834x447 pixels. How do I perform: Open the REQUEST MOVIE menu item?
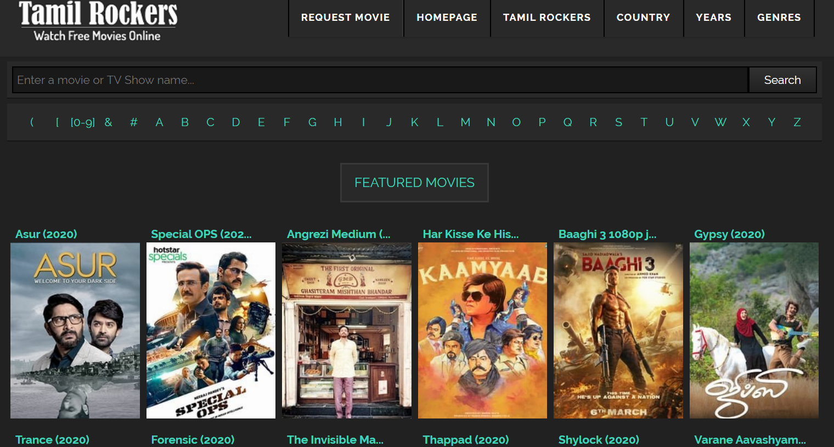pos(346,18)
